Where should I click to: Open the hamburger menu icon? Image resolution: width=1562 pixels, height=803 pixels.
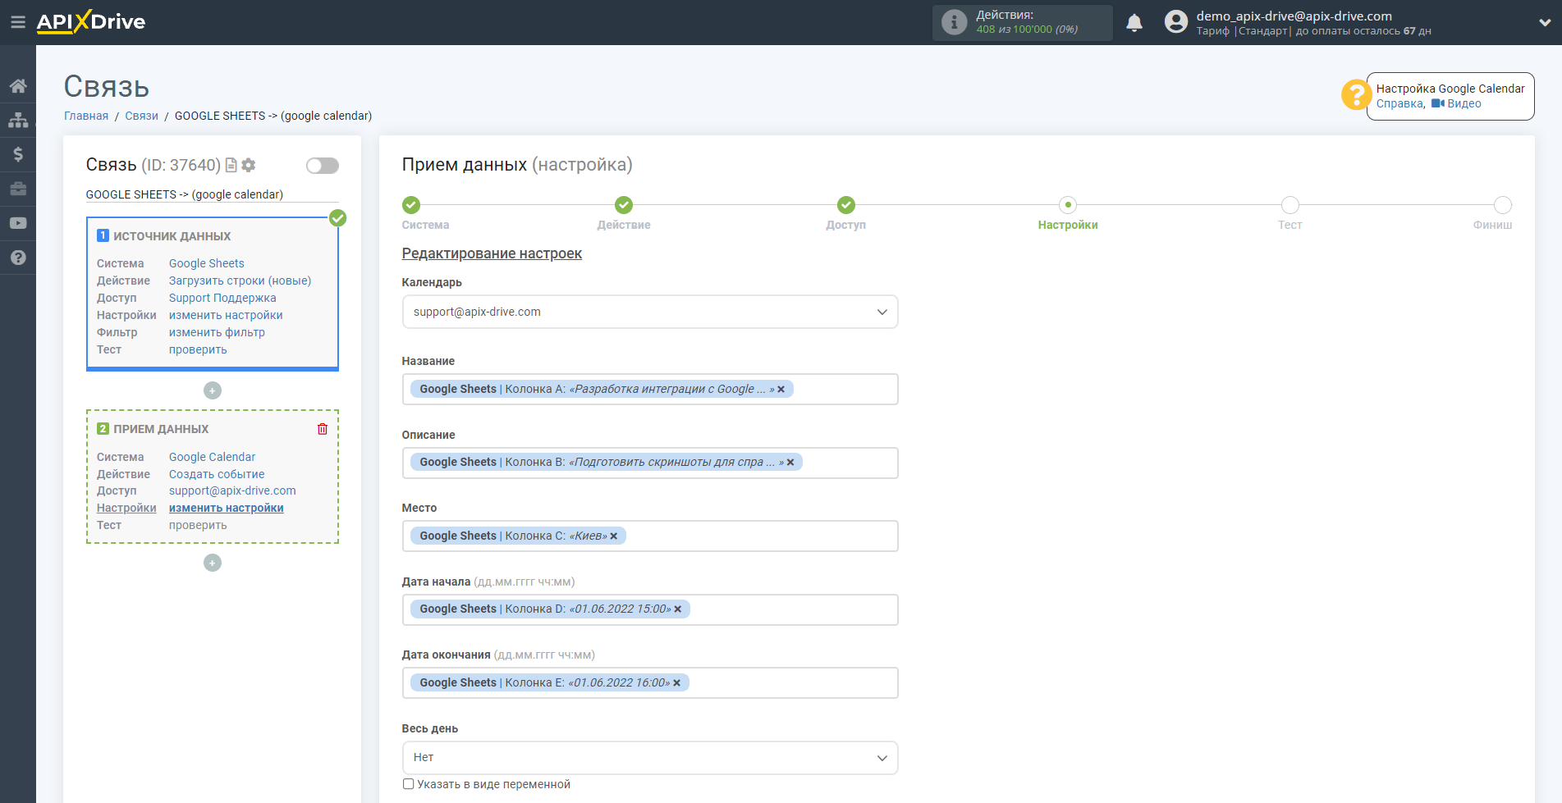(x=17, y=22)
